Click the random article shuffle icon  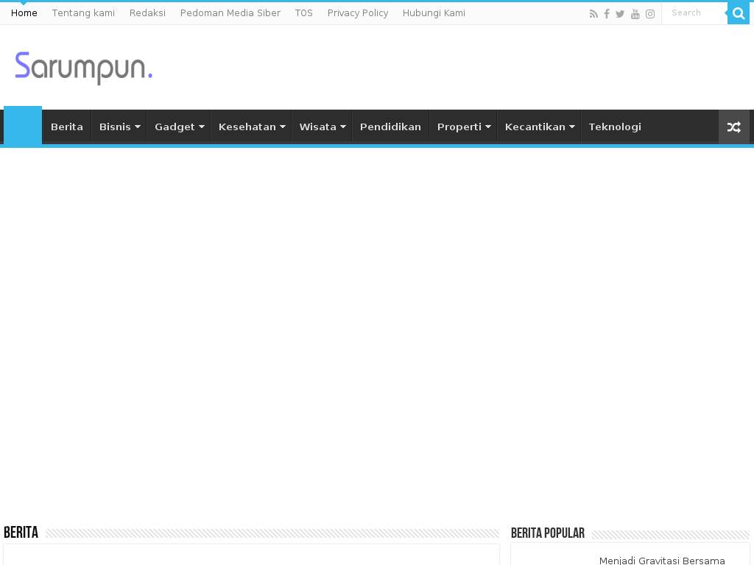coord(733,127)
